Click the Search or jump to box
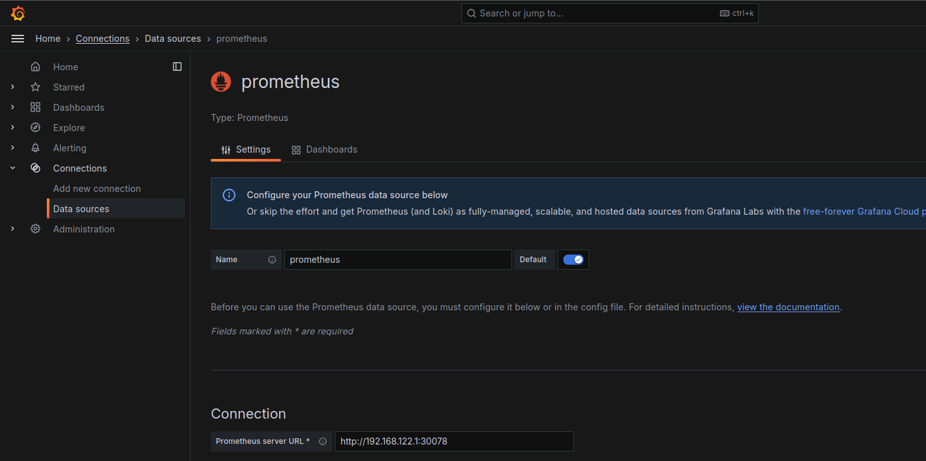 (610, 13)
